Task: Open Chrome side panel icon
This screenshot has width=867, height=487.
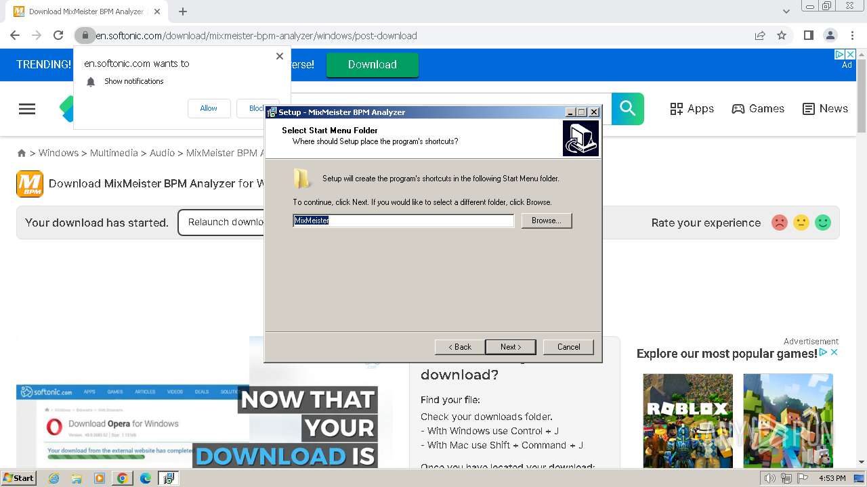Action: tap(808, 35)
